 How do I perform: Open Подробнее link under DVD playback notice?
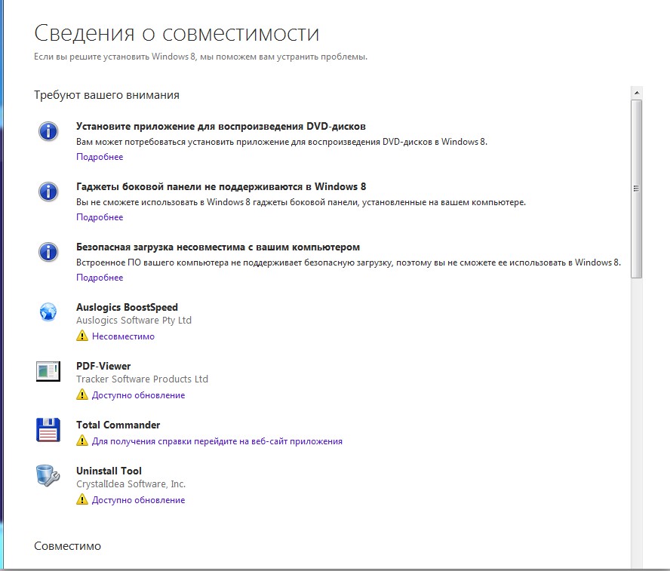tap(100, 157)
